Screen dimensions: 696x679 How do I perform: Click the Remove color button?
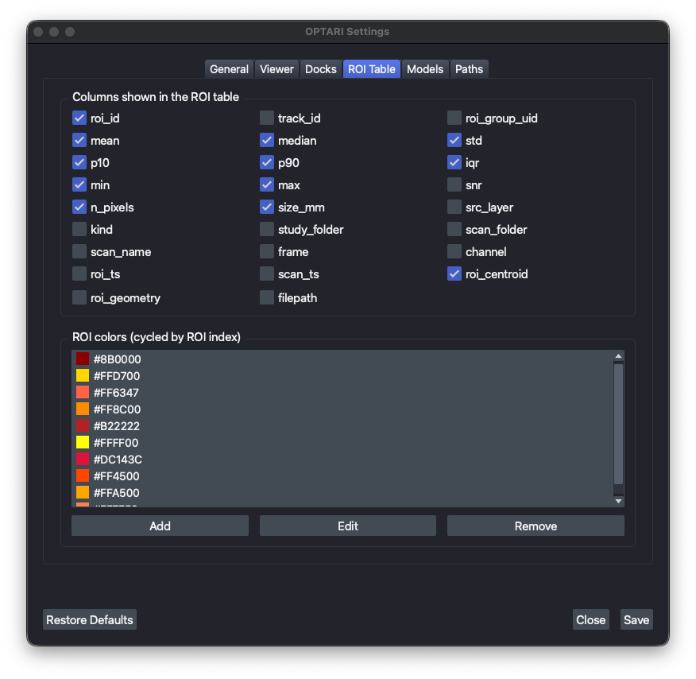(x=536, y=526)
